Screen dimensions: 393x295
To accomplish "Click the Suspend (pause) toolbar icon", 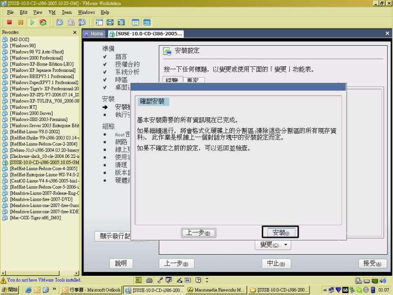I will pos(21,22).
